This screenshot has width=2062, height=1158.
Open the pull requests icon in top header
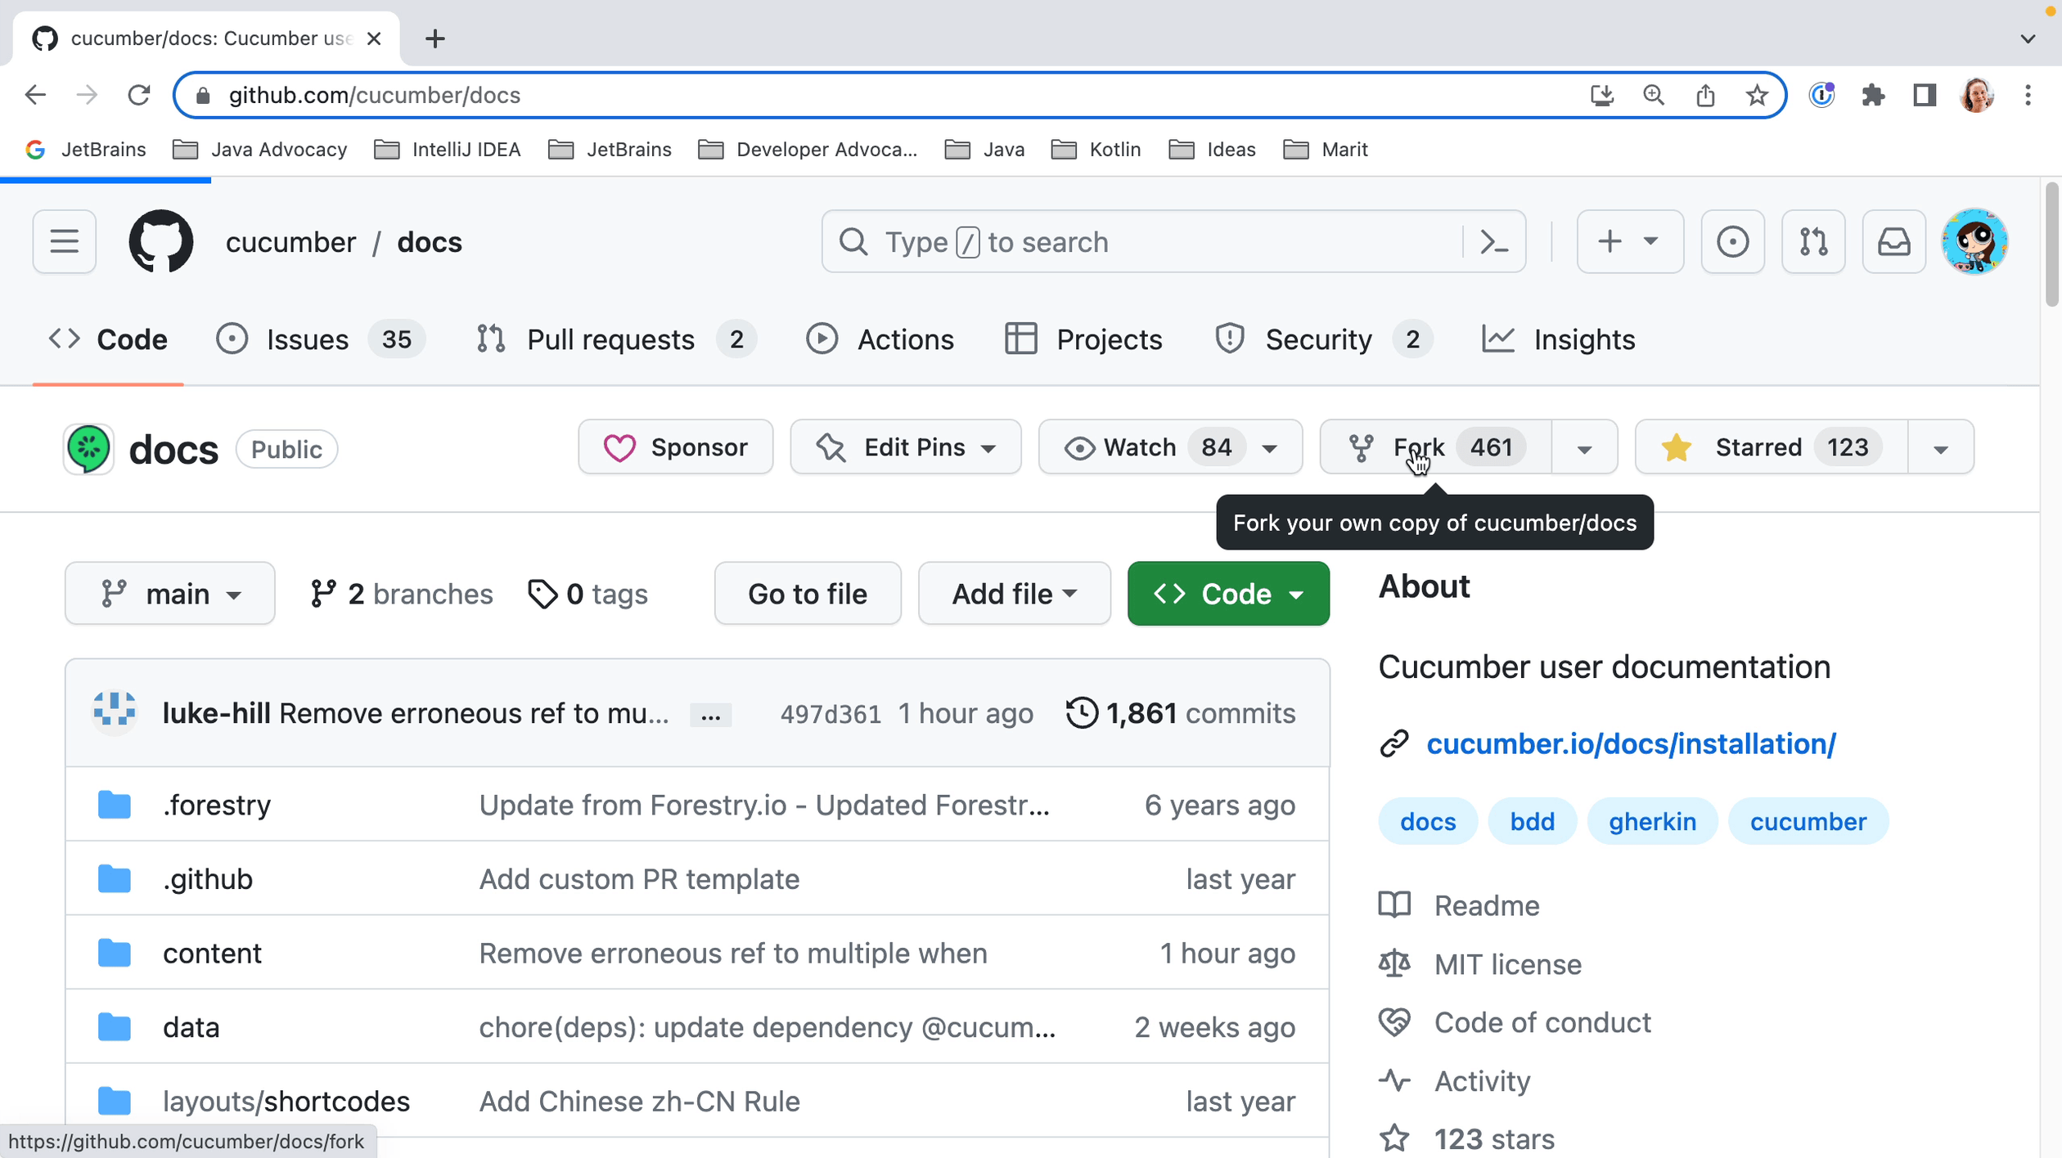click(x=1813, y=242)
